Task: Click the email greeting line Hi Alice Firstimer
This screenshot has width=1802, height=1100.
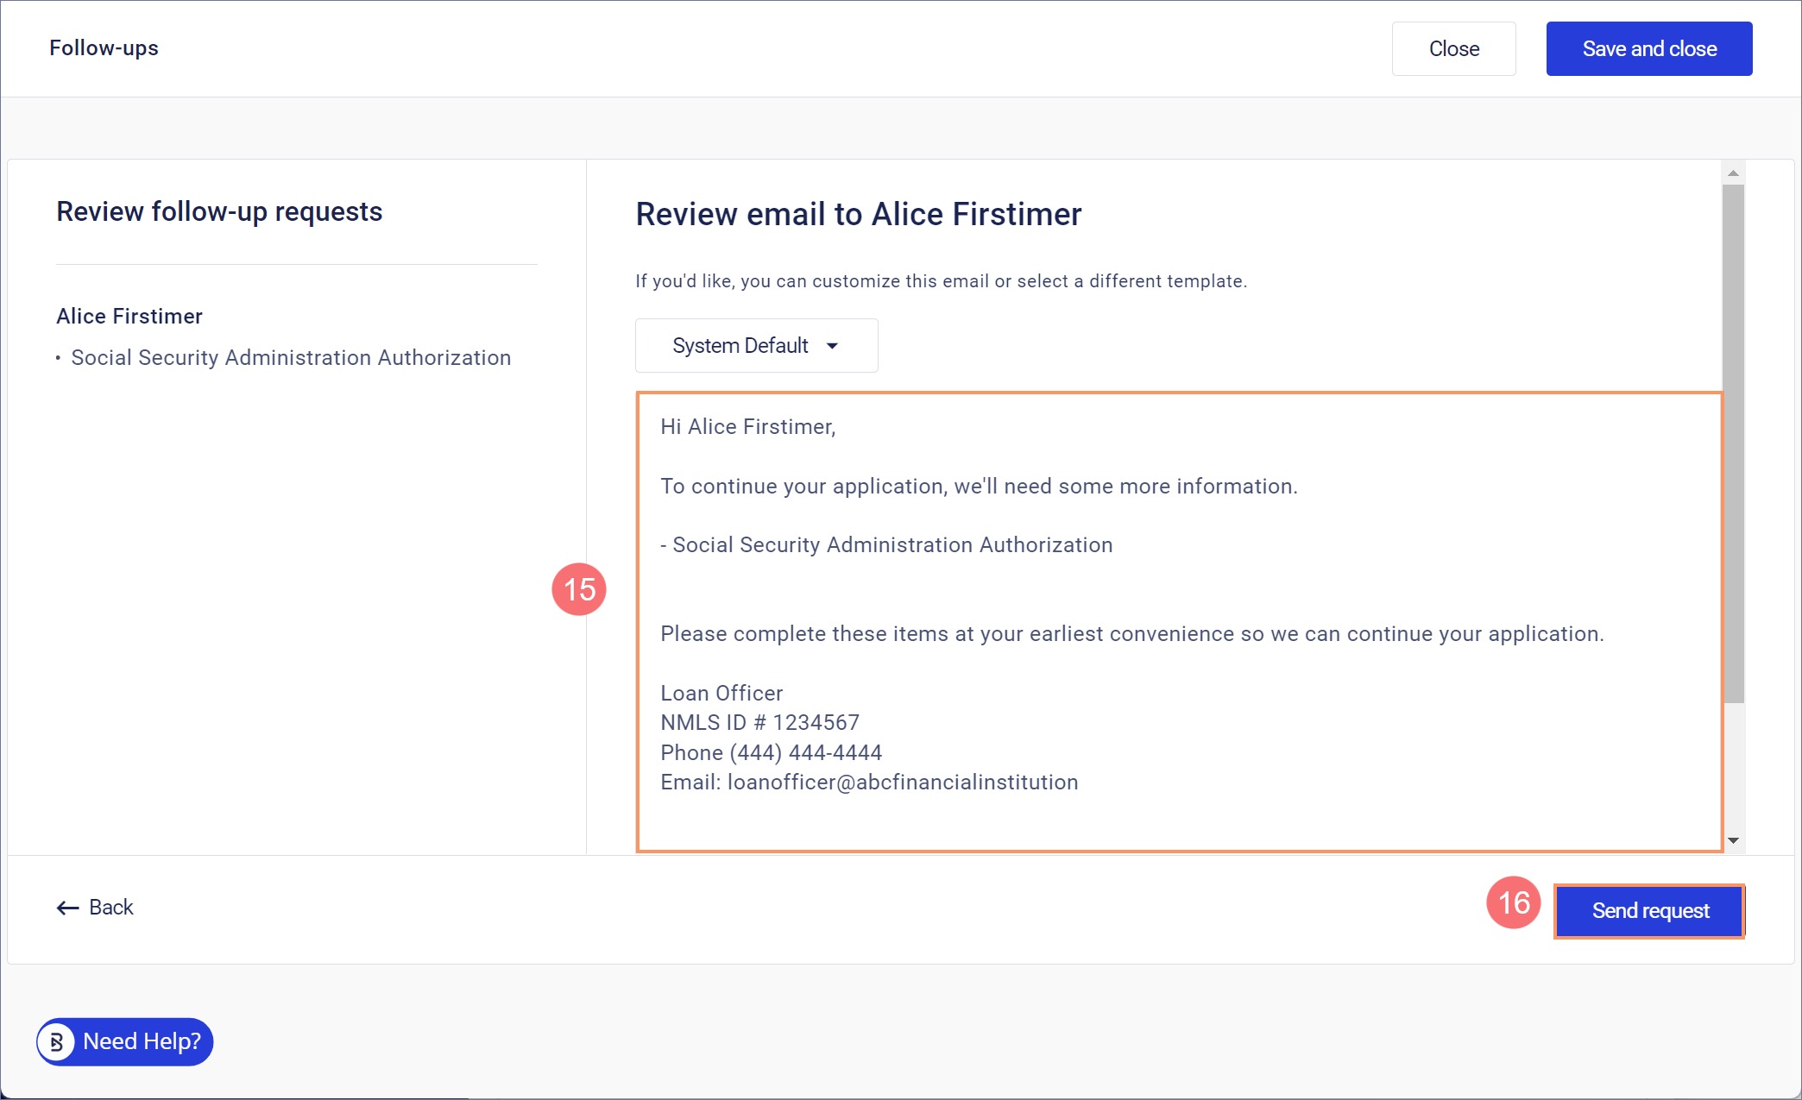Action: [748, 427]
